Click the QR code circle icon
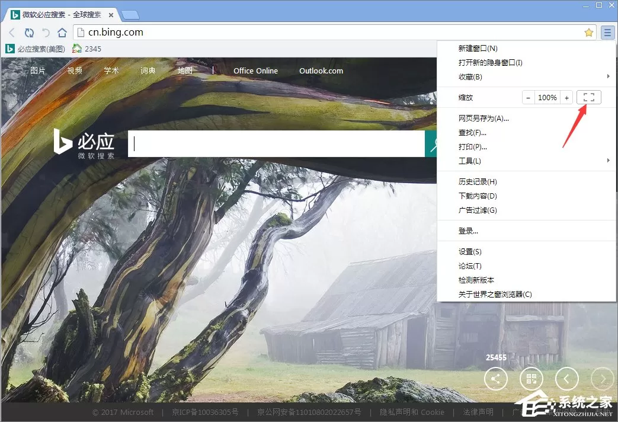This screenshot has height=422, width=618. 531,379
